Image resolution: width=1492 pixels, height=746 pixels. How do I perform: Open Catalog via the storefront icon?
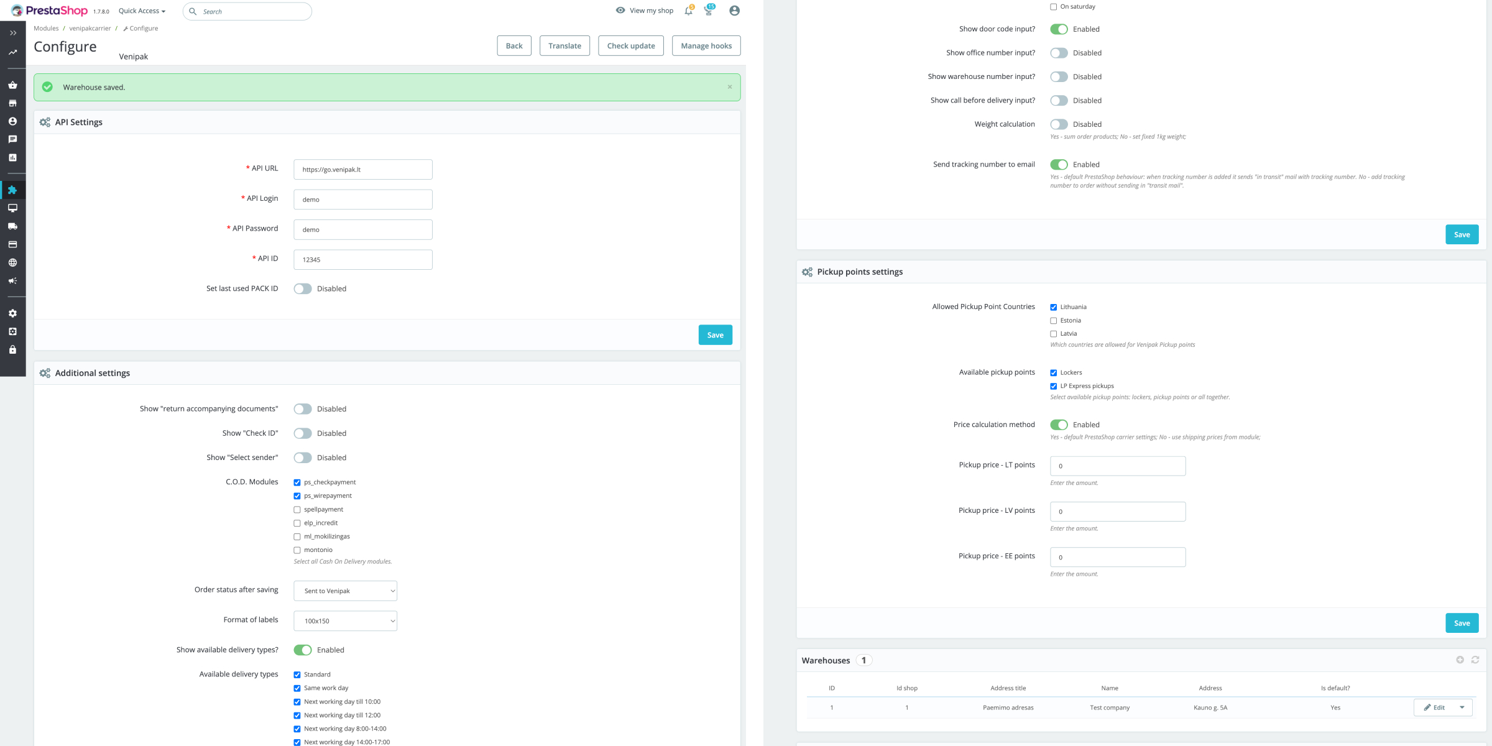tap(12, 103)
